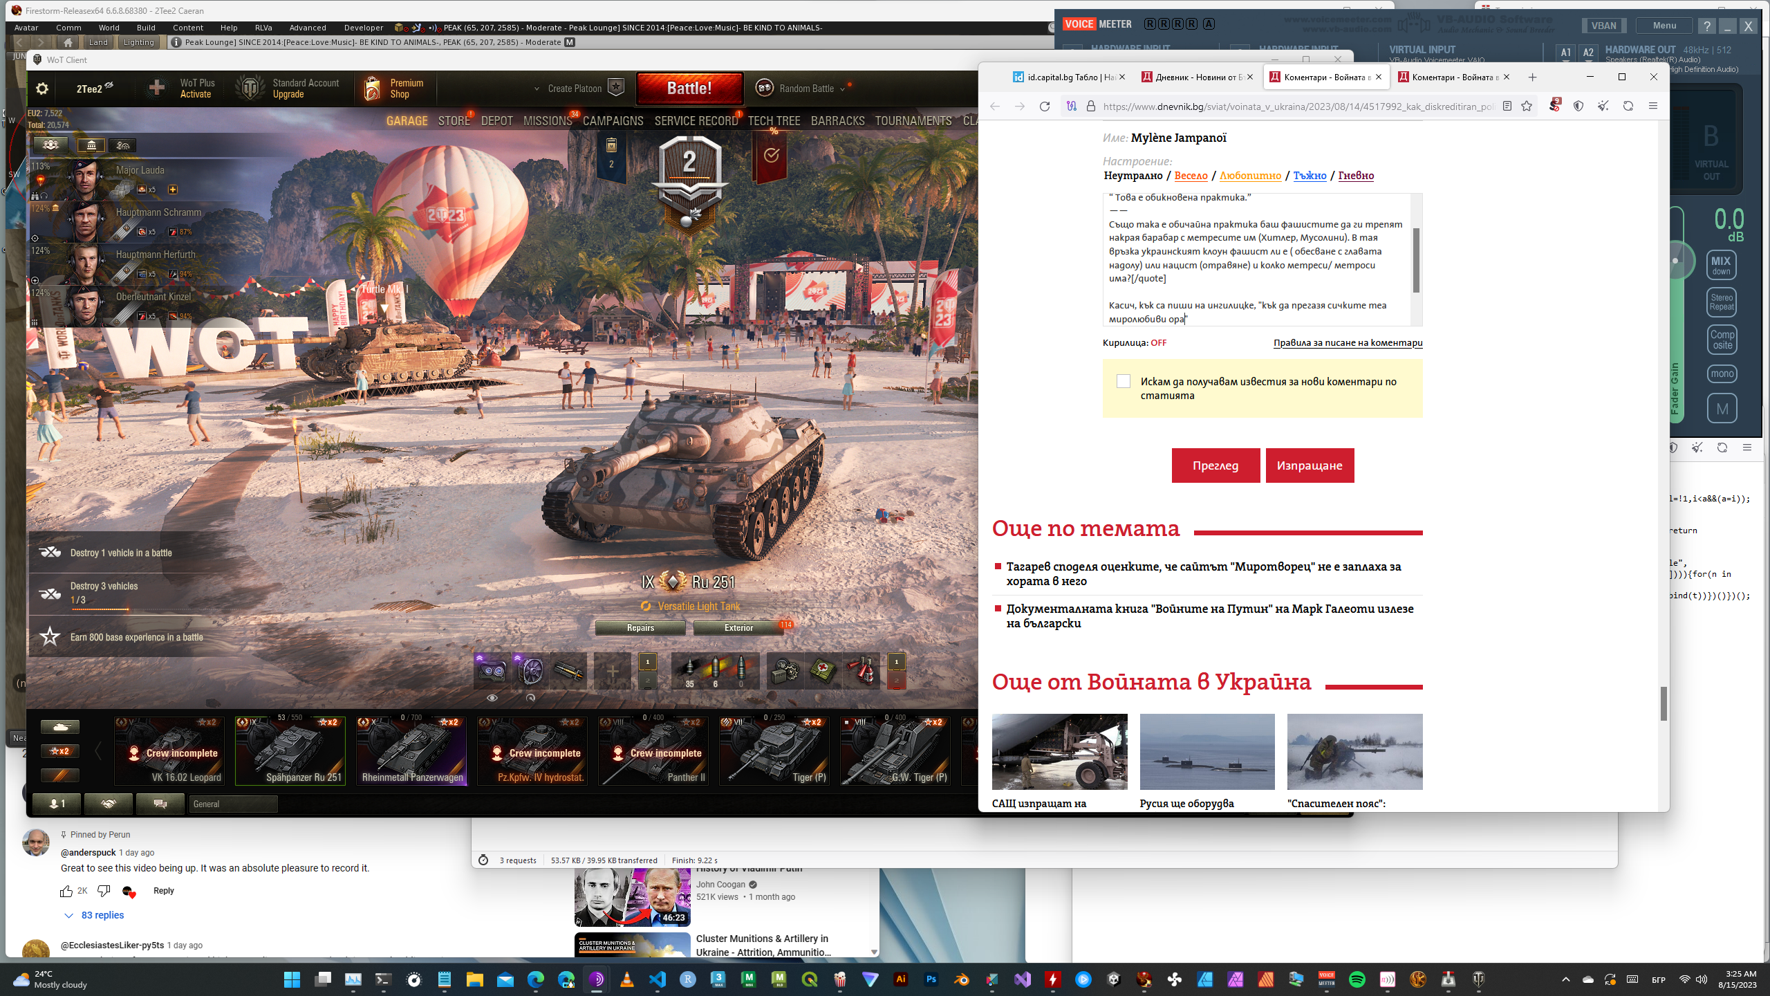Open the browser hamburger menu
1770x996 pixels.
[x=1653, y=106]
